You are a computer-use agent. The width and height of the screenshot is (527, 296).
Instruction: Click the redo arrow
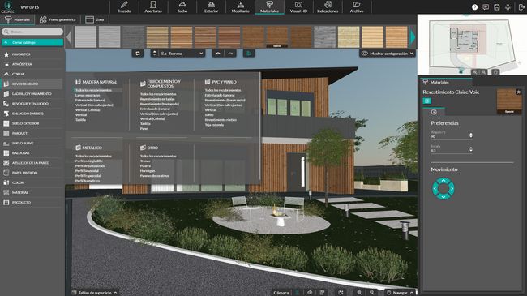(x=230, y=54)
